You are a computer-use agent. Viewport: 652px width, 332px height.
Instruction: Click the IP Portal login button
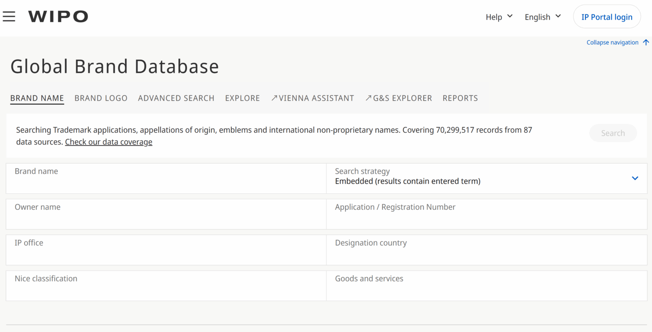point(607,17)
